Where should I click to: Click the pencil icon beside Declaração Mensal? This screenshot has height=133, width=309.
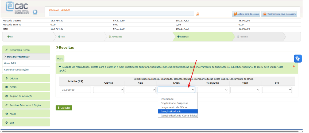click(x=6, y=50)
